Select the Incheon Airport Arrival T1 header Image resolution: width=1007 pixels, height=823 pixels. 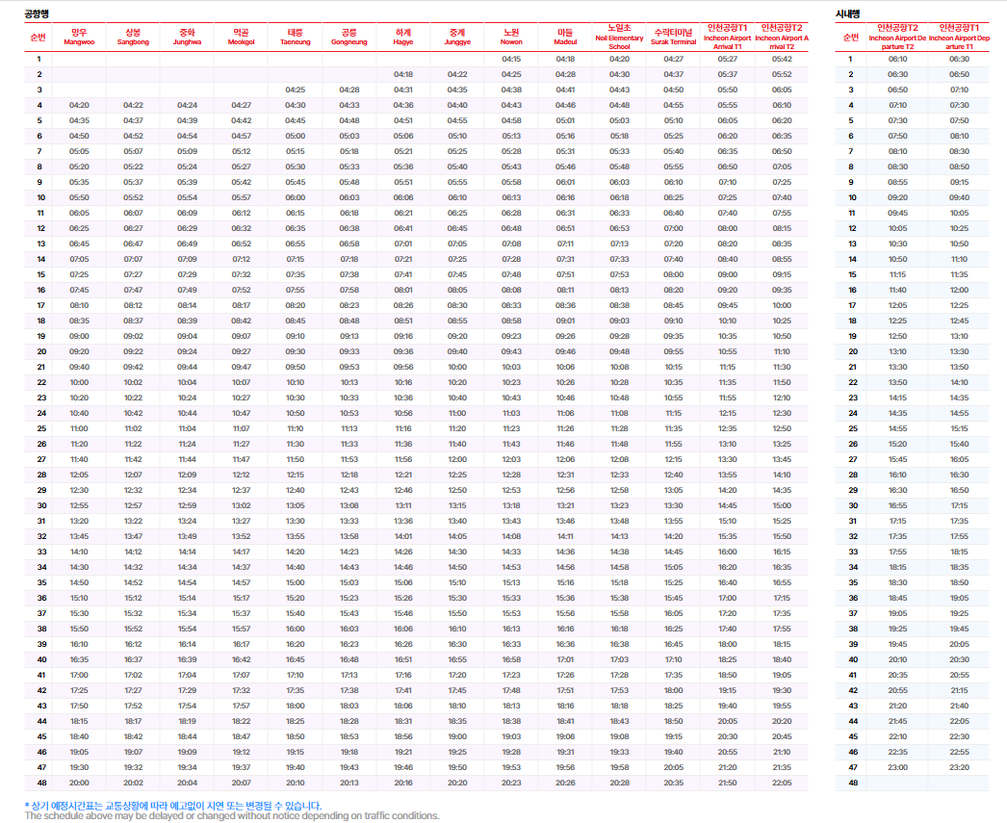[728, 38]
